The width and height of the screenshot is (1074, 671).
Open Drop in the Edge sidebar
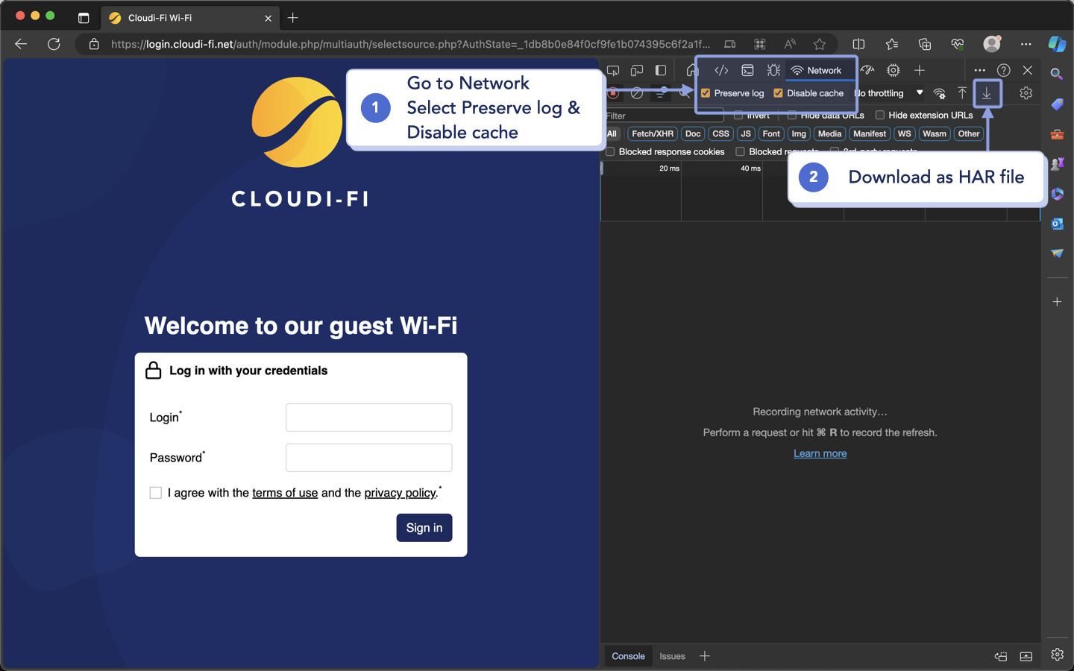click(x=1057, y=253)
